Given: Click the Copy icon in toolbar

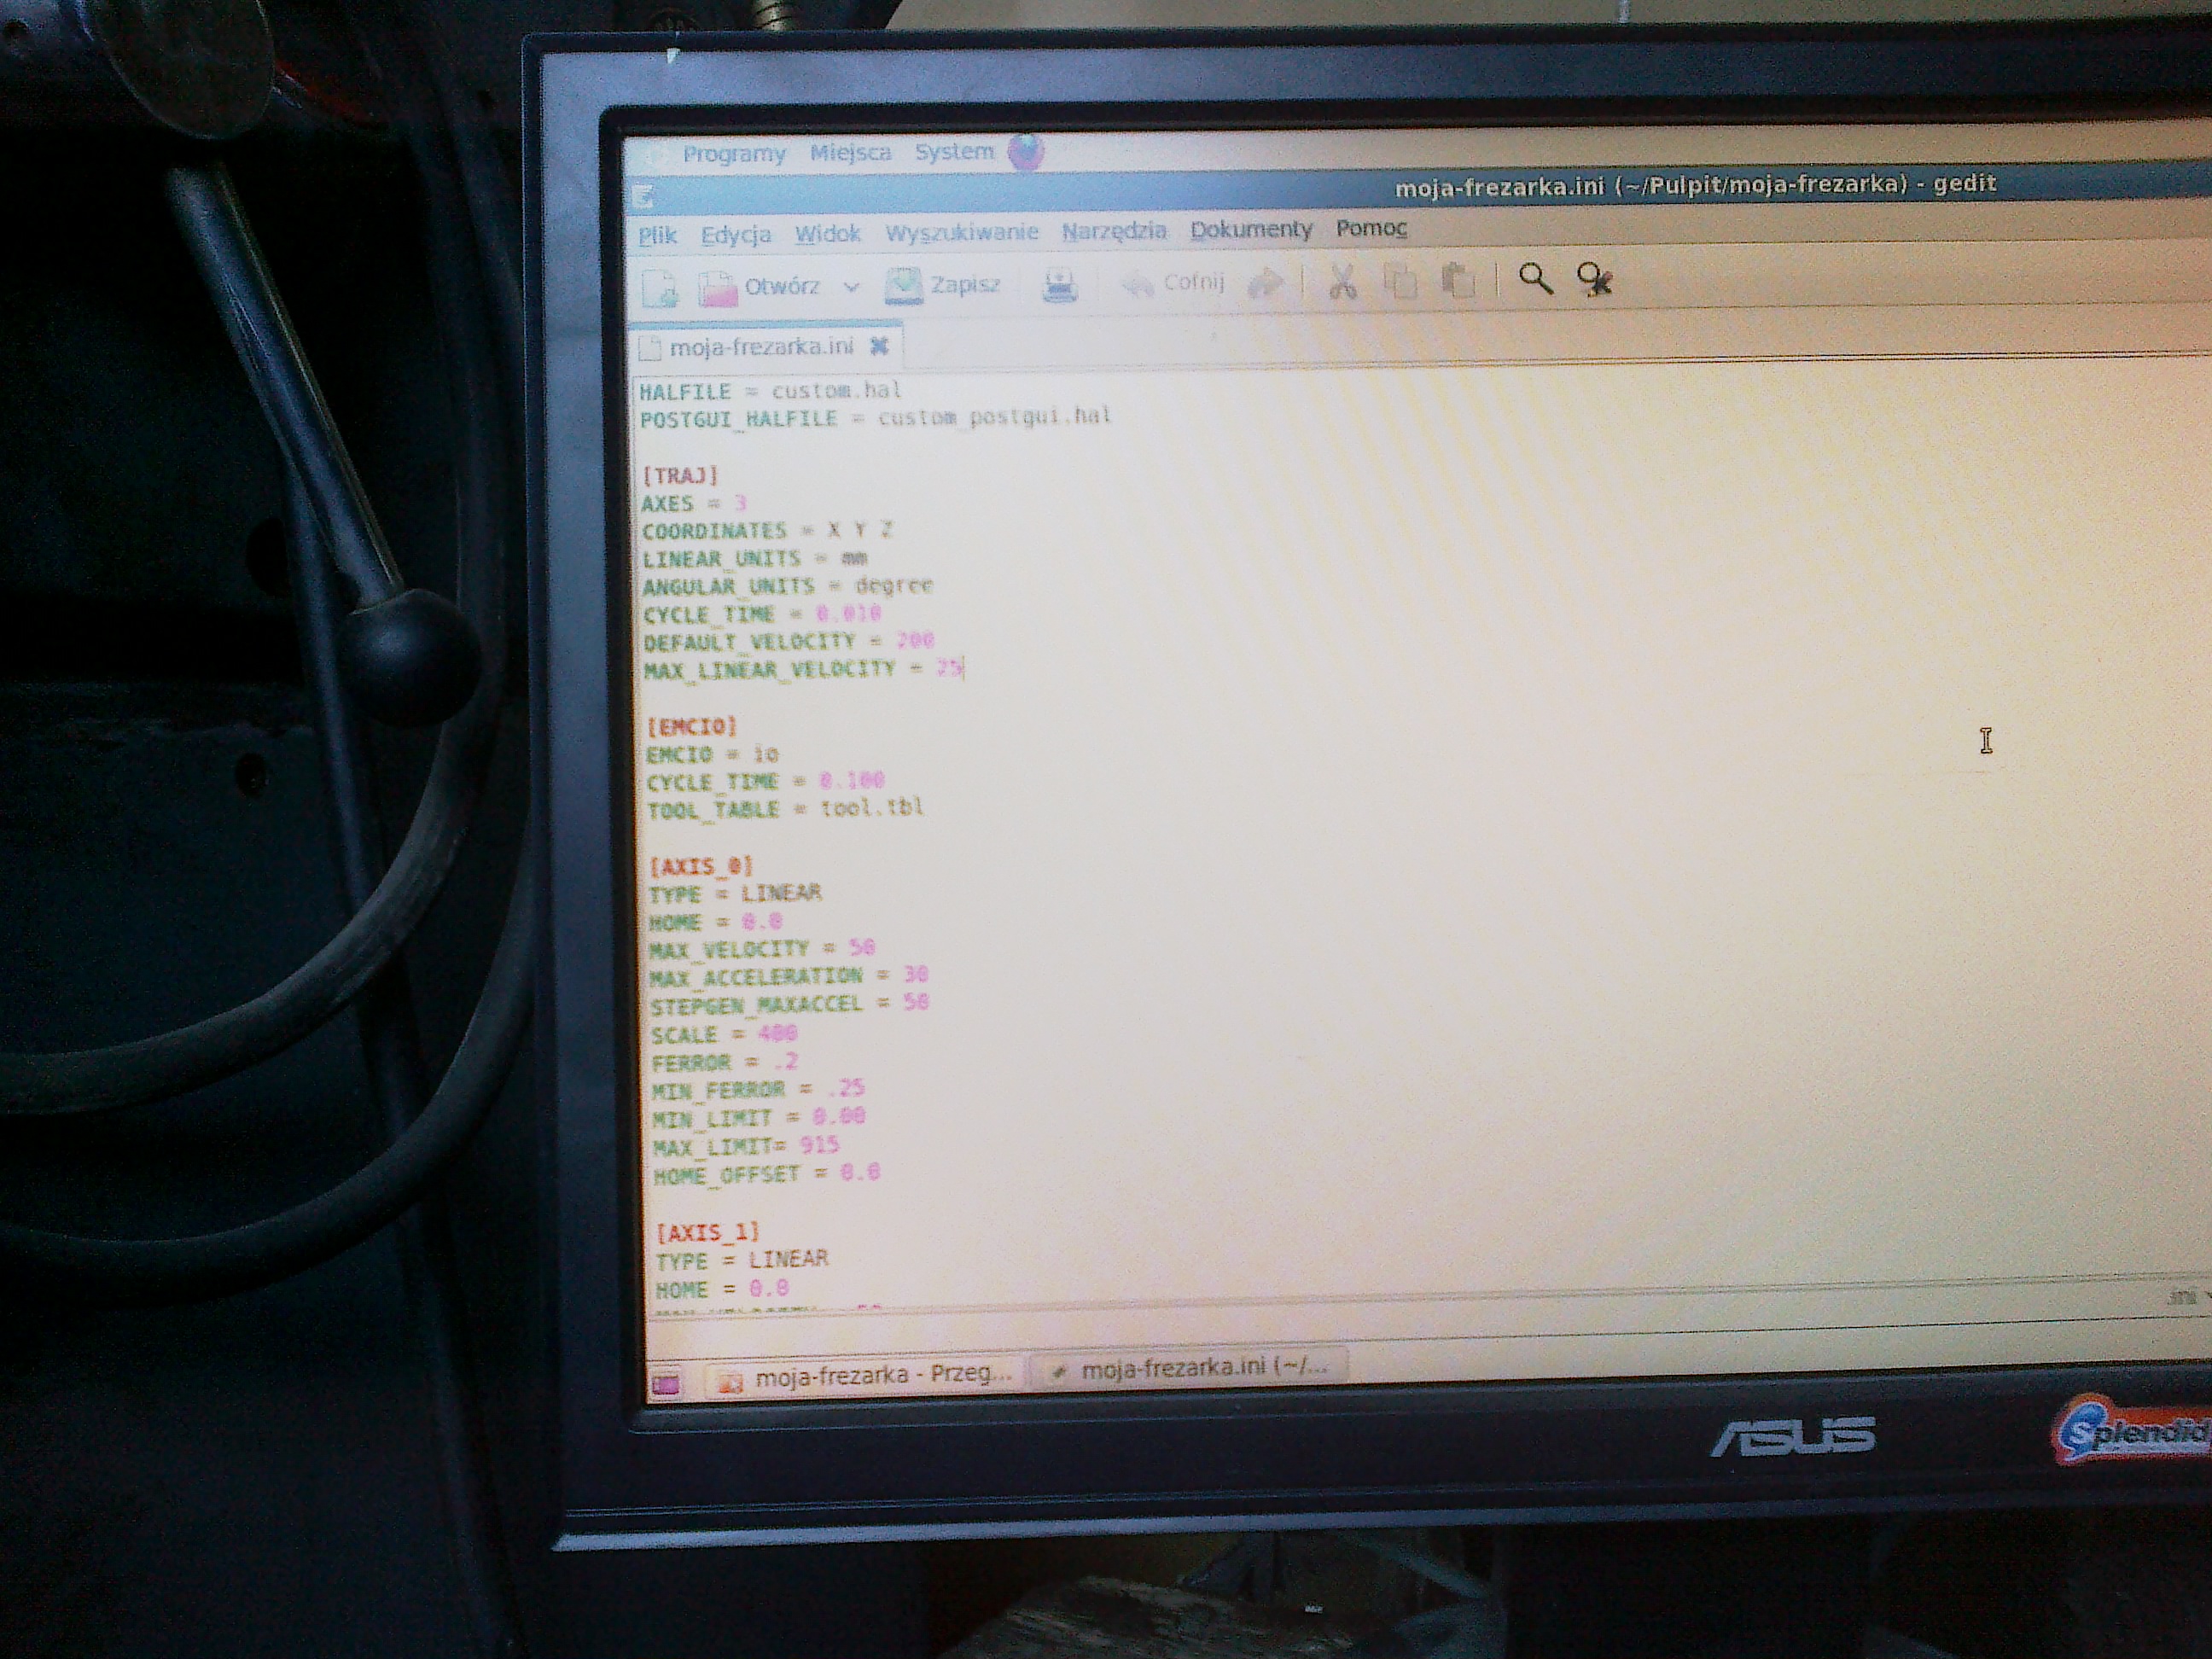Looking at the screenshot, I should point(1400,282).
